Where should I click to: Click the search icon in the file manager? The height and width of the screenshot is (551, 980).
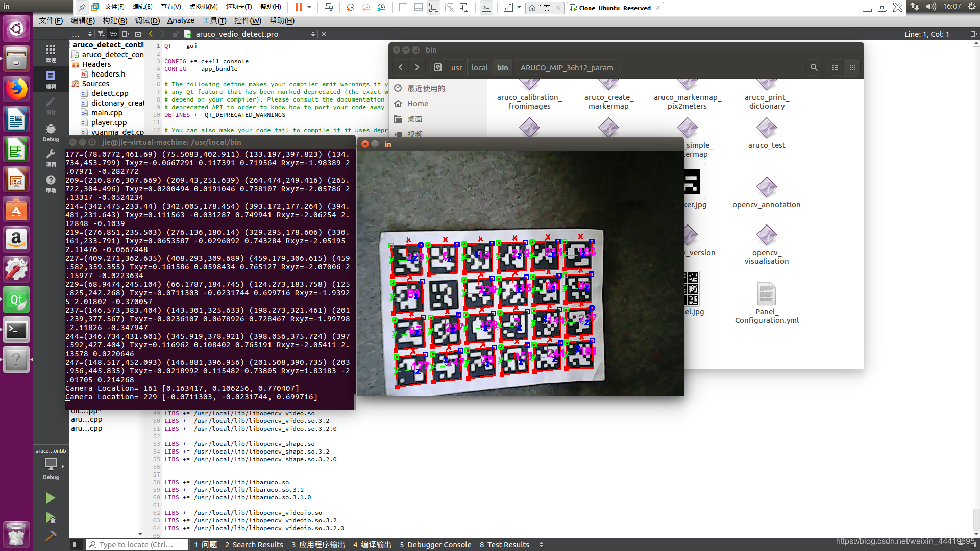[814, 67]
